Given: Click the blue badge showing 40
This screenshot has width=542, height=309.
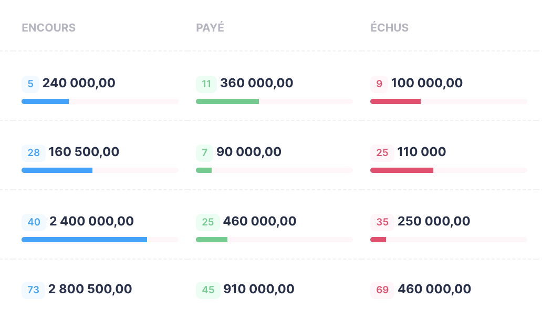Looking at the screenshot, I should click(34, 222).
